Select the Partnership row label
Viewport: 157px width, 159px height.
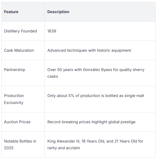14,70
